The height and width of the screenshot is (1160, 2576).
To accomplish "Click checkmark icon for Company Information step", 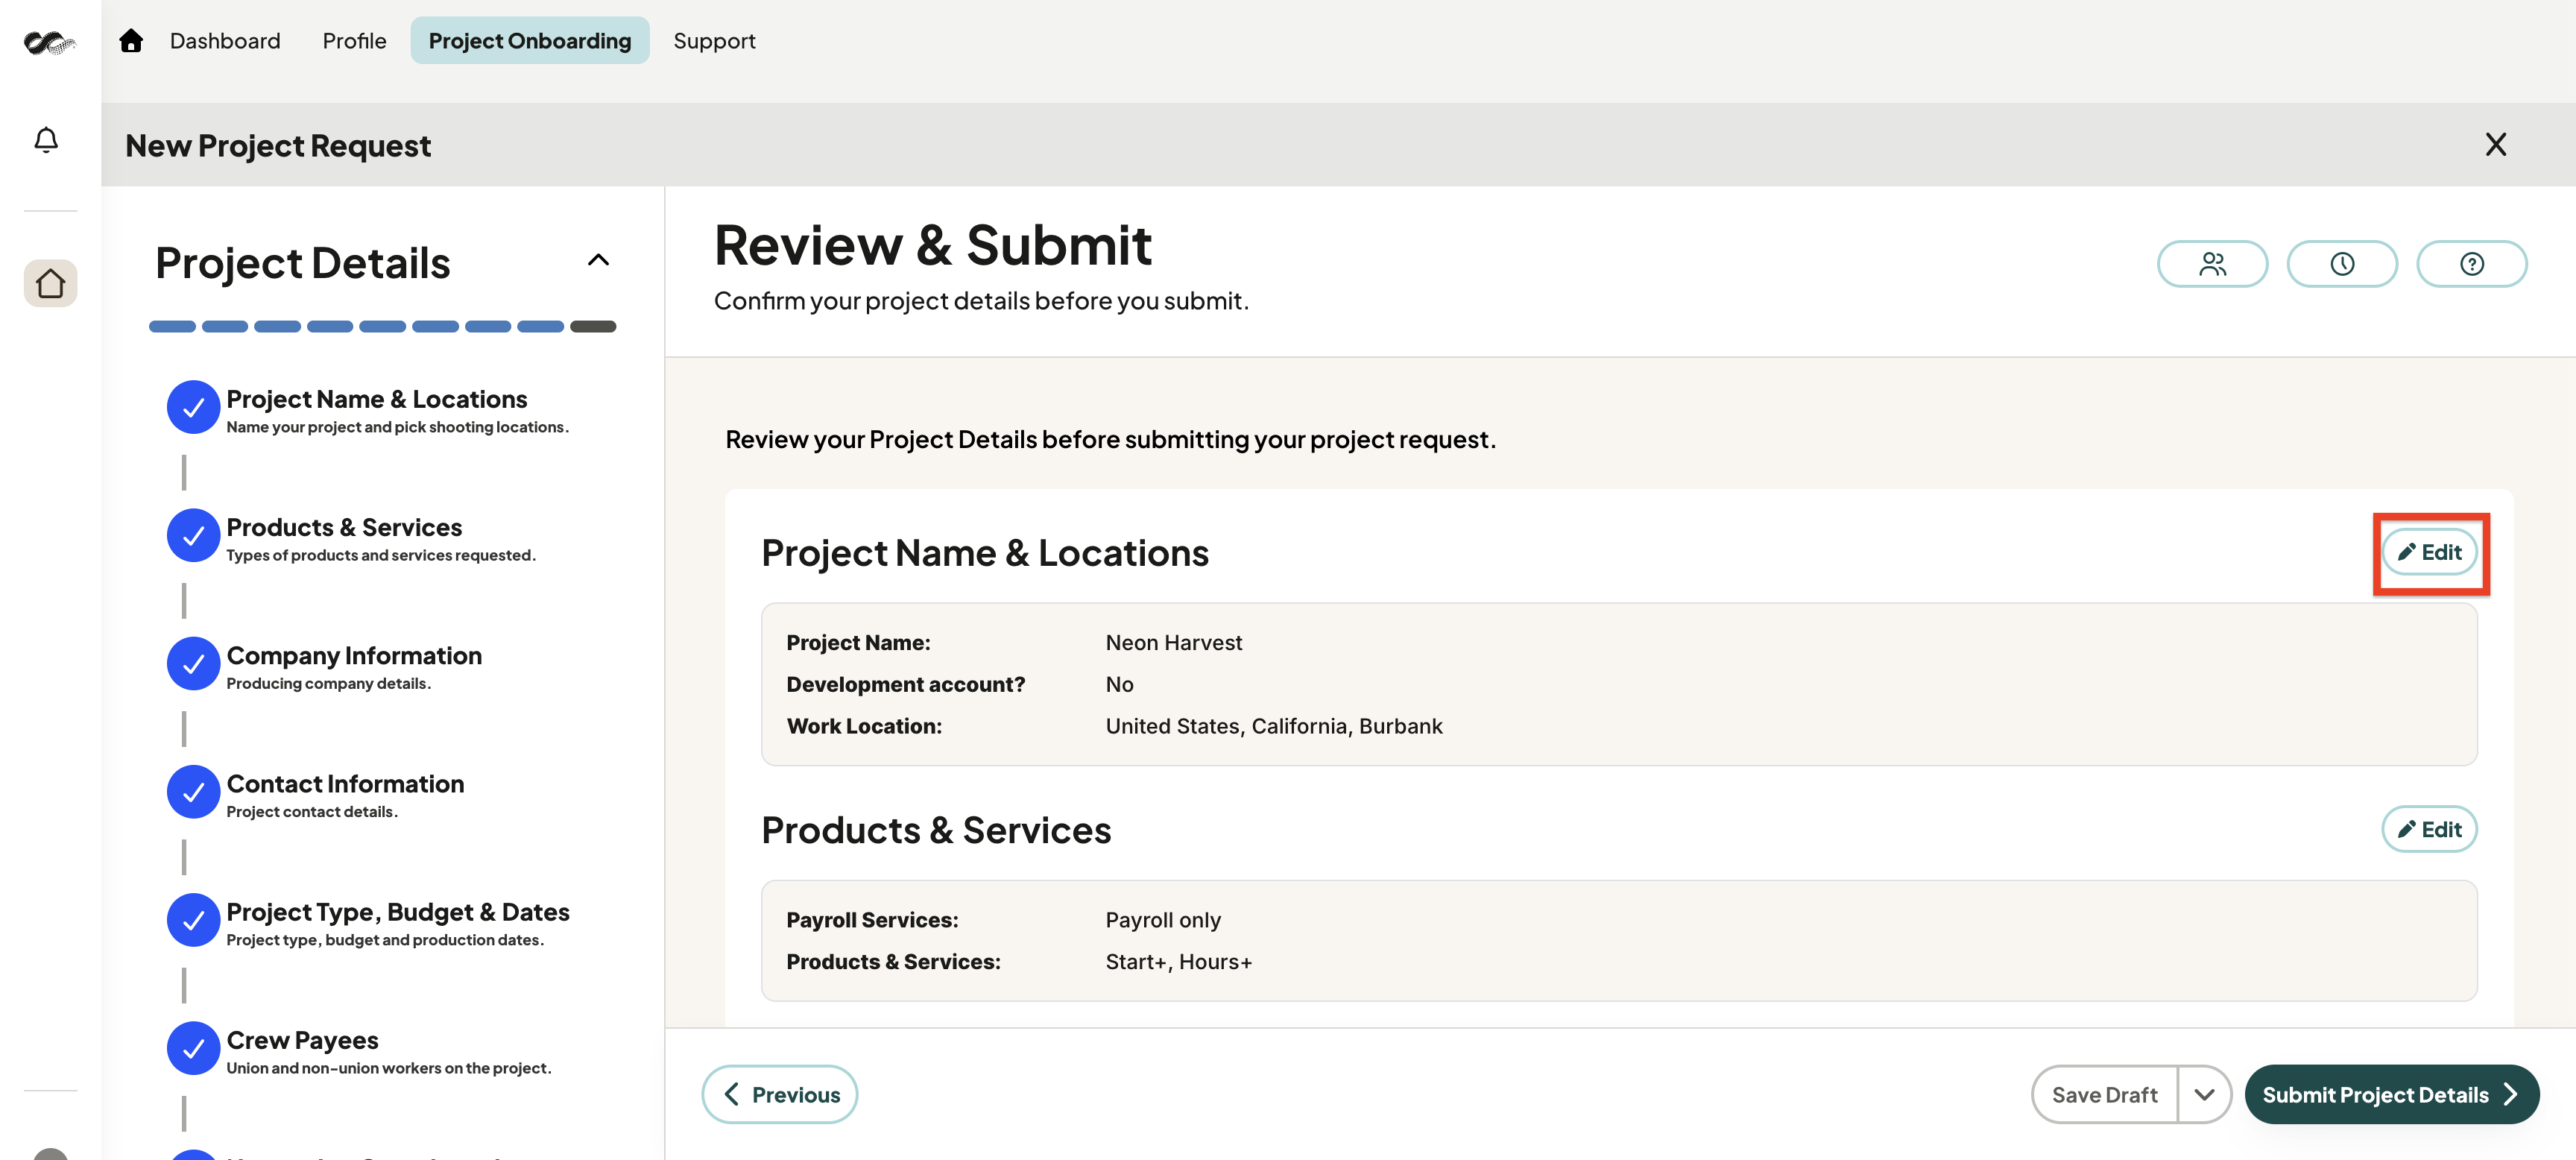I will click(x=194, y=663).
